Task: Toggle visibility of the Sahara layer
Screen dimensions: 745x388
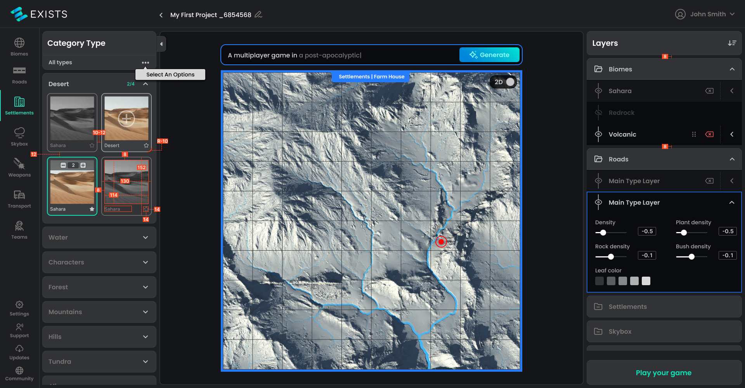Action: pos(598,91)
